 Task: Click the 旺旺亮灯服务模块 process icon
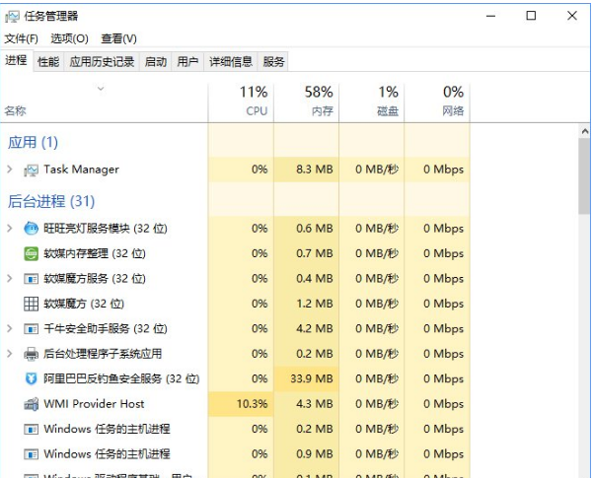click(x=31, y=229)
